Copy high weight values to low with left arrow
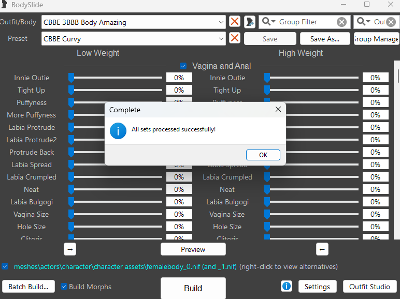The width and height of the screenshot is (400, 299). [x=322, y=249]
